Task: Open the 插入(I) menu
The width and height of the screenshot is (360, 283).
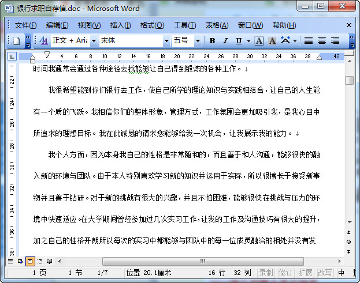Action: point(121,25)
